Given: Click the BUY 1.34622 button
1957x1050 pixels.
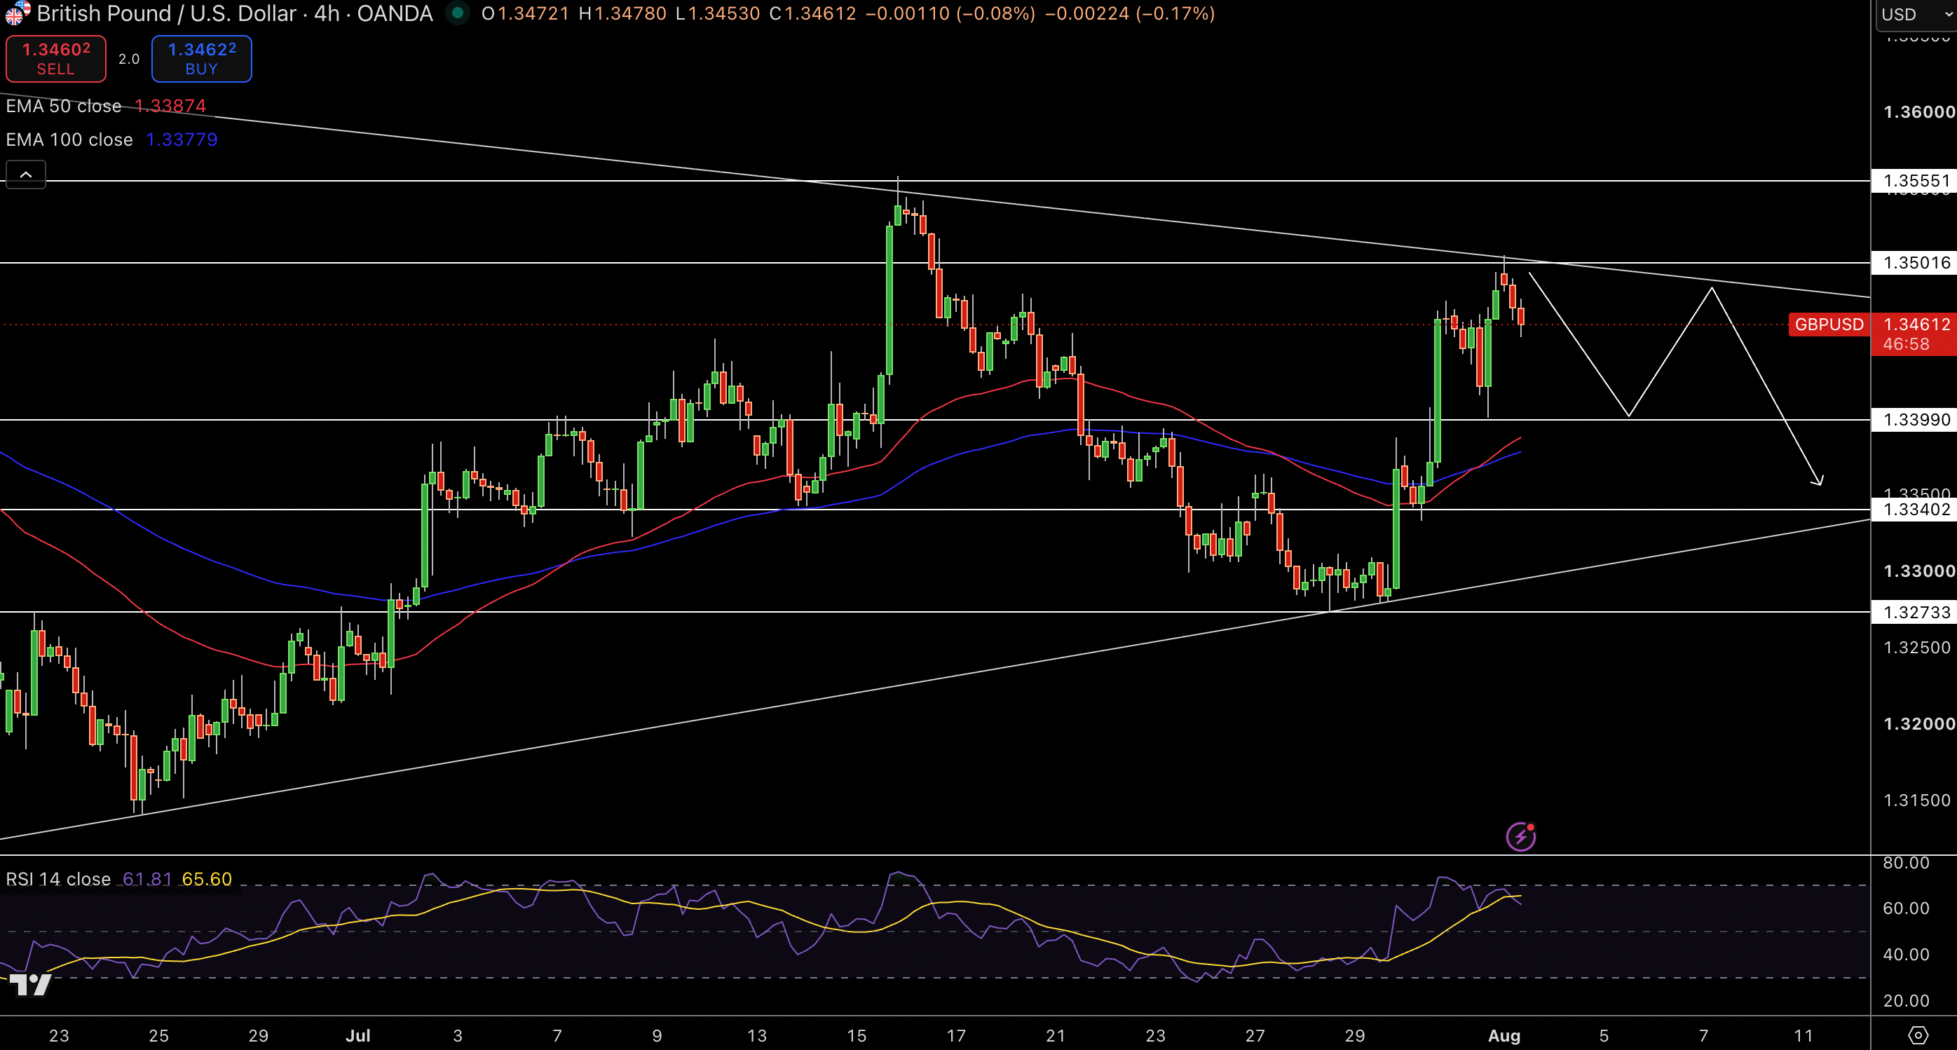Looking at the screenshot, I should (x=201, y=58).
